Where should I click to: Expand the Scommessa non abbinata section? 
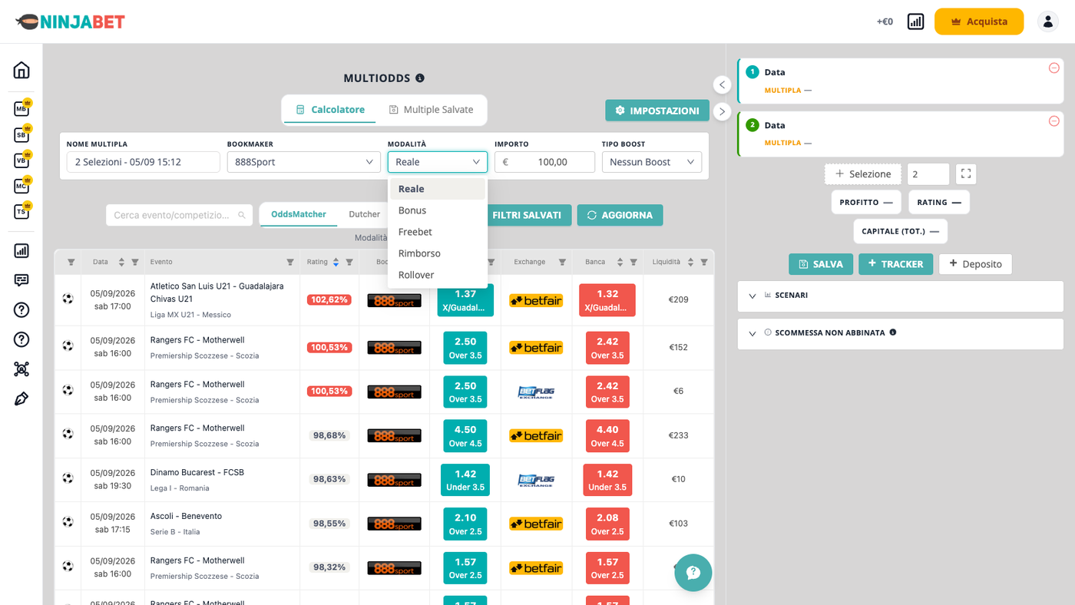901,333
